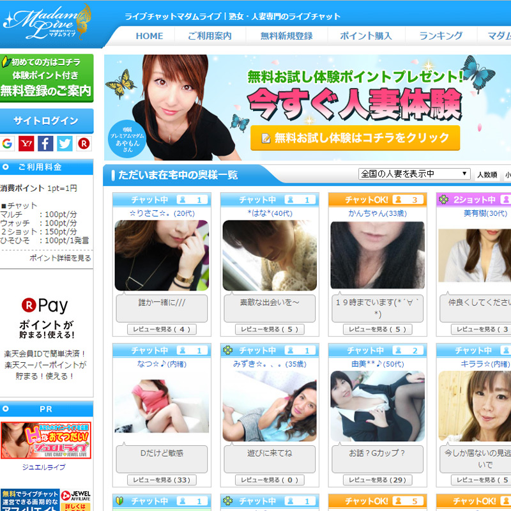511x511 pixels.
Task: Open 由美**♪(50代) profile name
Action: (x=378, y=364)
